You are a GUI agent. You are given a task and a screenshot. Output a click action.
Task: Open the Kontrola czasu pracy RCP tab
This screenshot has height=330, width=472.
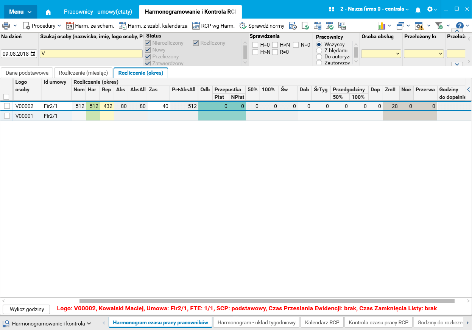click(379, 322)
